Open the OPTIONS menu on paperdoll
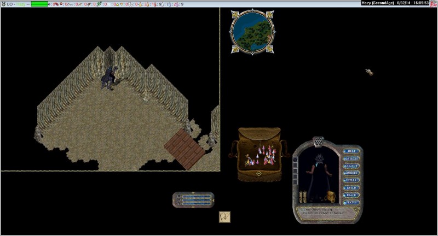This screenshot has height=236, width=438. tap(351, 158)
